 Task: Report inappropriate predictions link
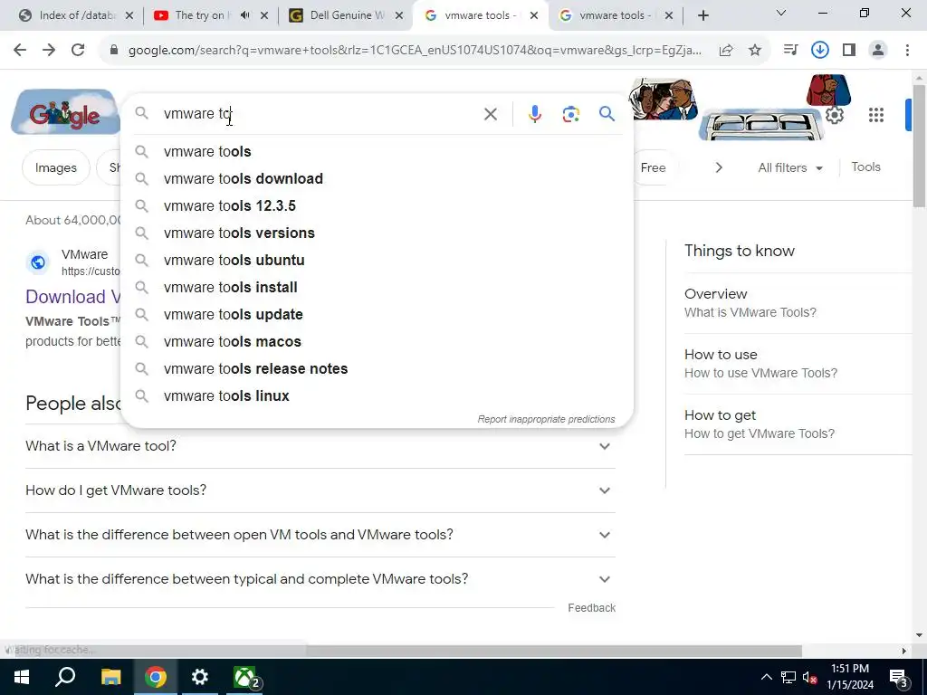tap(546, 419)
